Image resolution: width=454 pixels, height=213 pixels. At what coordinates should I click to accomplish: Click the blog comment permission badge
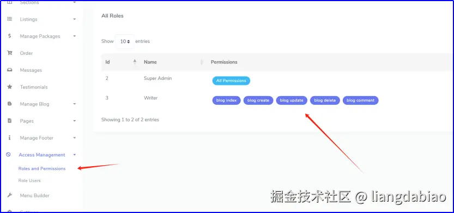[360, 101]
